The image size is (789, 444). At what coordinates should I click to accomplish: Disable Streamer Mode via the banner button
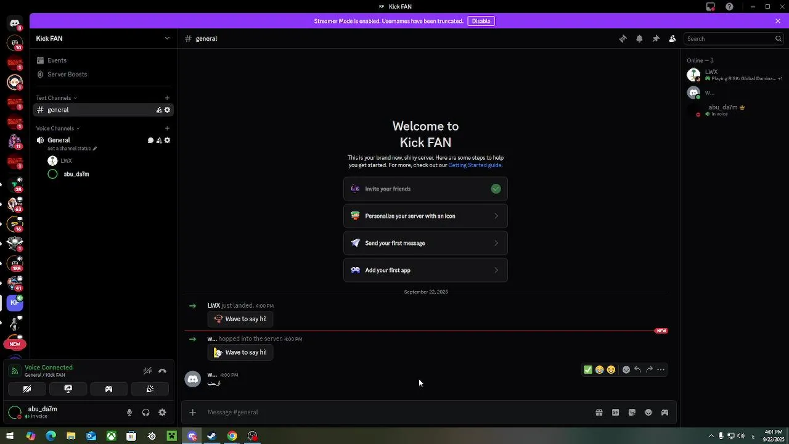481,21
